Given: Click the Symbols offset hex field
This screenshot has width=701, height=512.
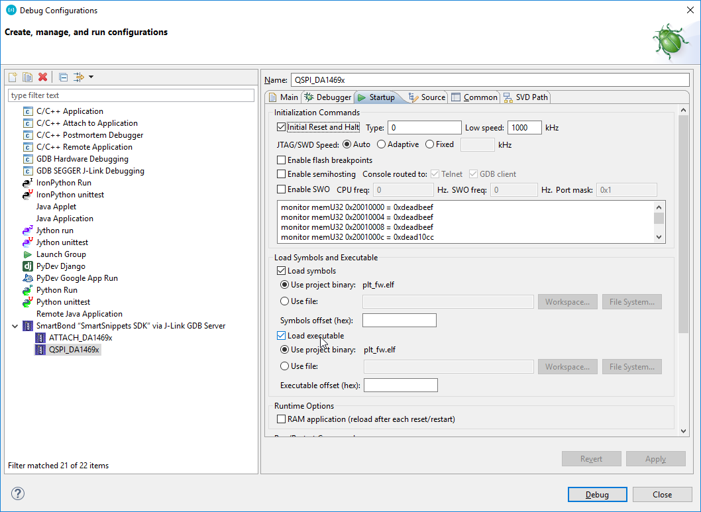Looking at the screenshot, I should tap(399, 321).
